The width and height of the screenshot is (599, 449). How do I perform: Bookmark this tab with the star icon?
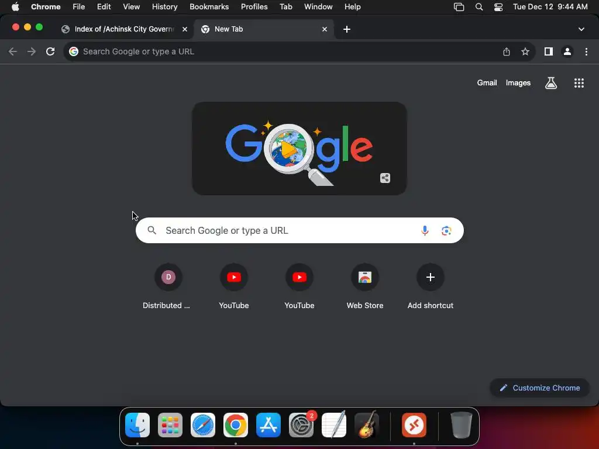pos(525,51)
